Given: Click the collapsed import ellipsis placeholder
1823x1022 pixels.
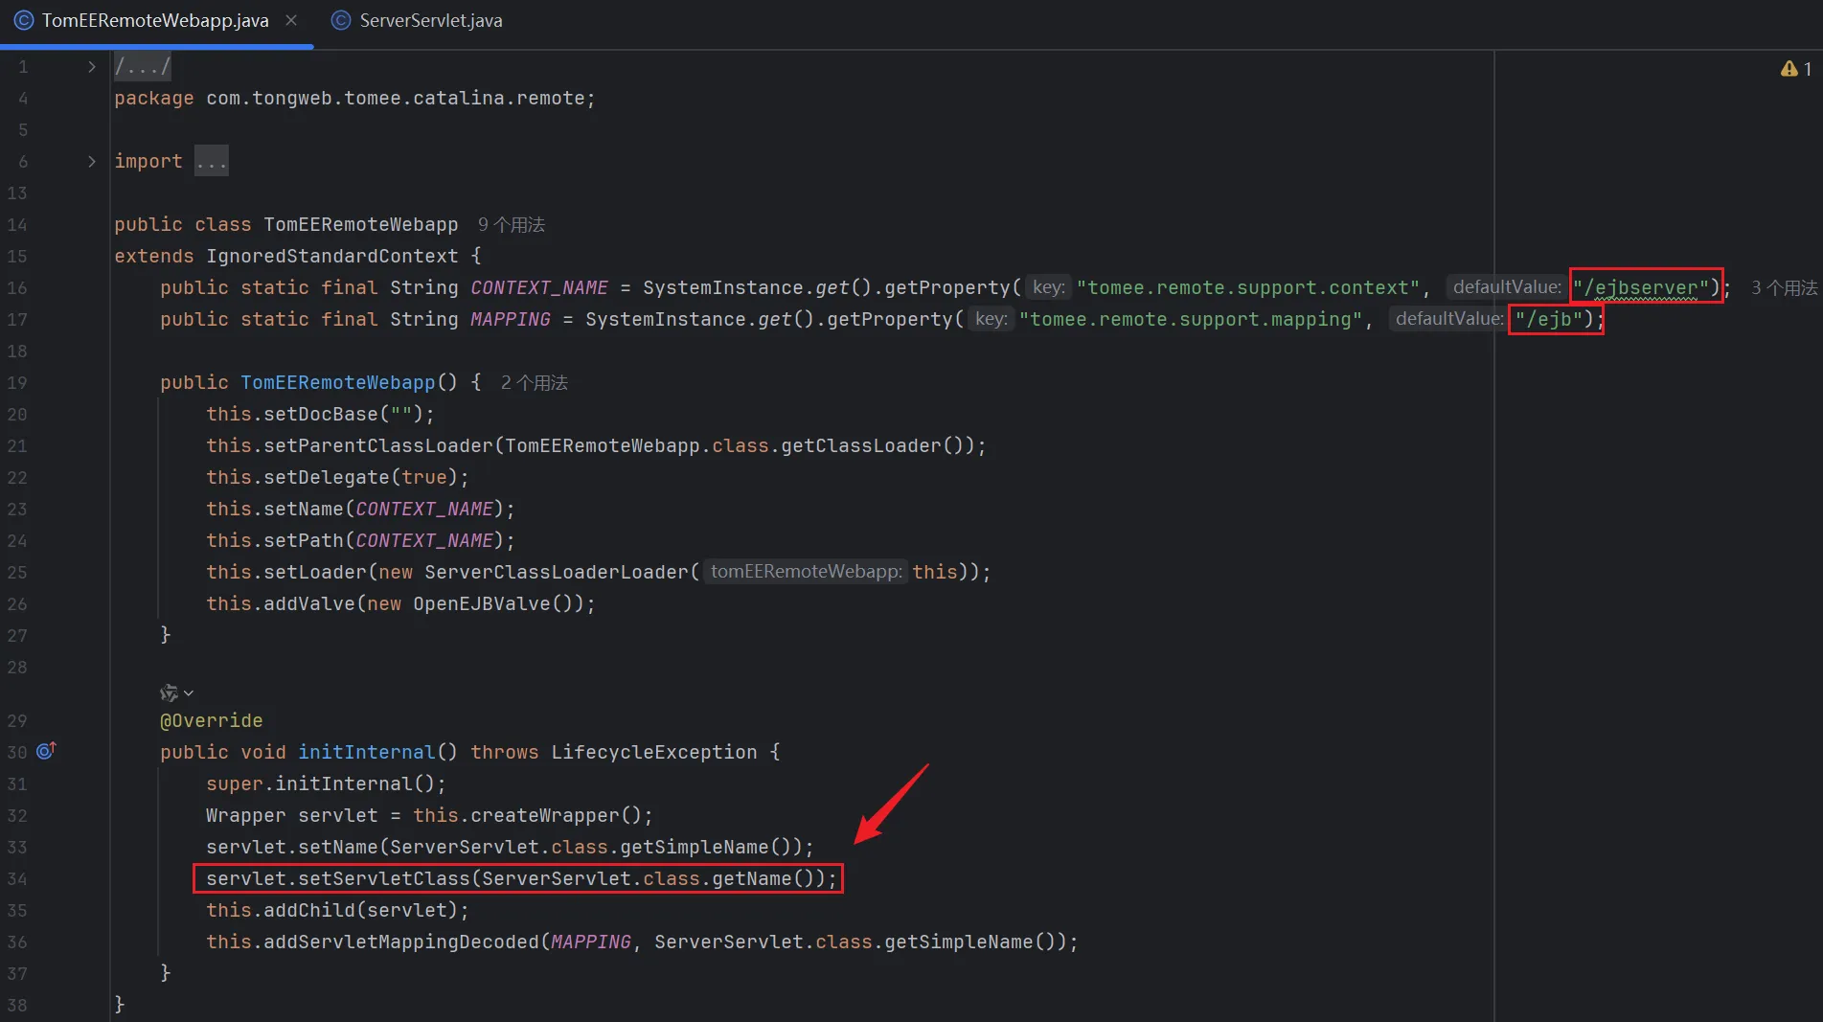Looking at the screenshot, I should pyautogui.click(x=211, y=161).
